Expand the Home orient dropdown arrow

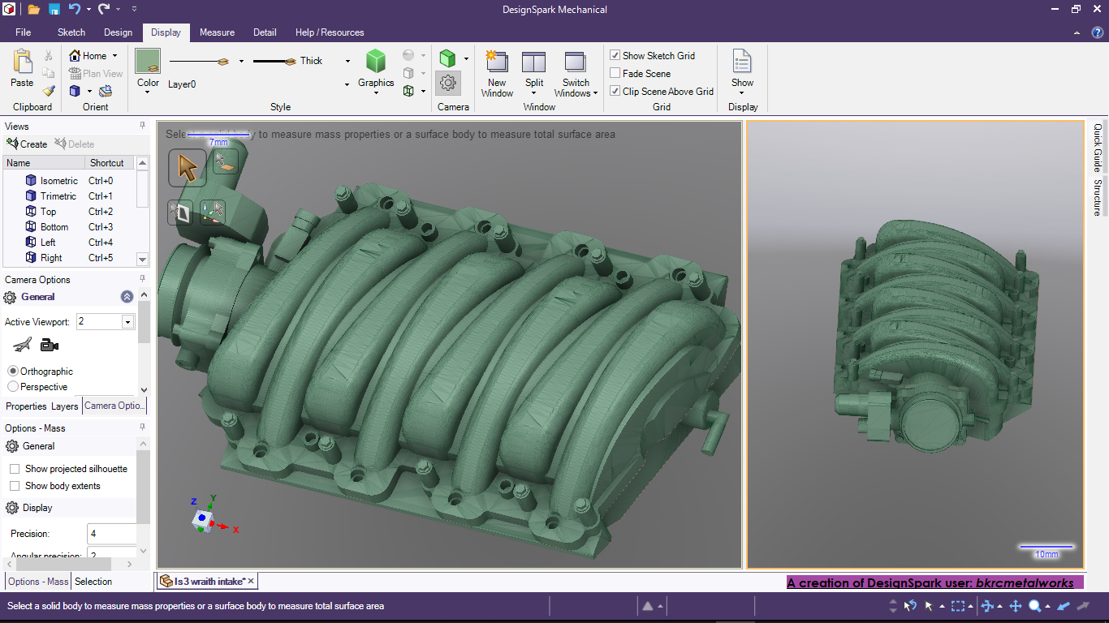[114, 56]
